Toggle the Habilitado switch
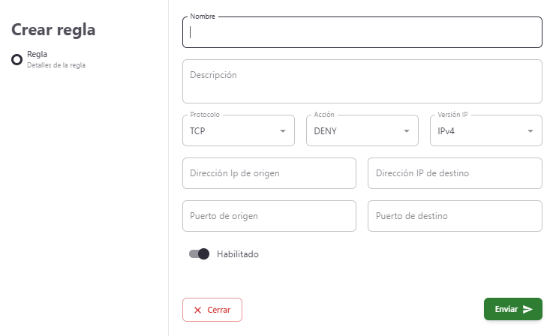 199,254
